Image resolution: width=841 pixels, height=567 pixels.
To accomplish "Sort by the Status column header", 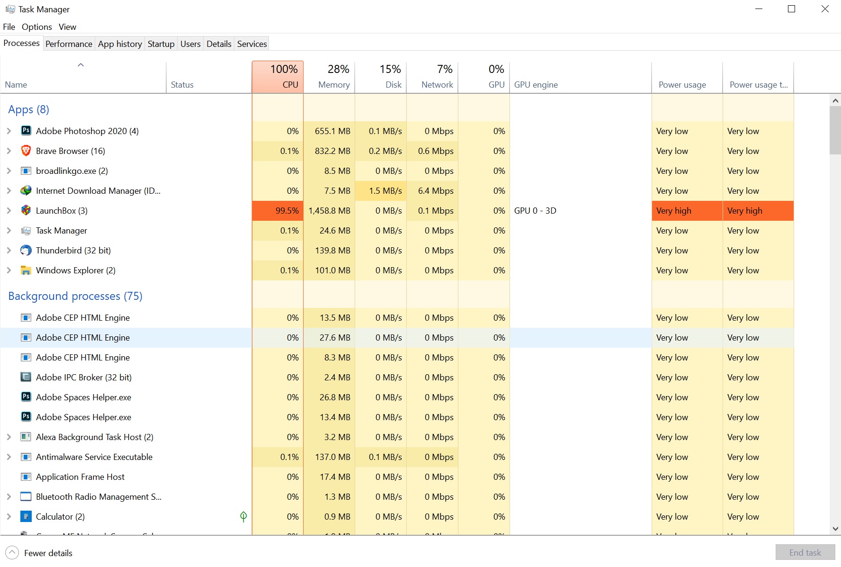I will pos(209,77).
